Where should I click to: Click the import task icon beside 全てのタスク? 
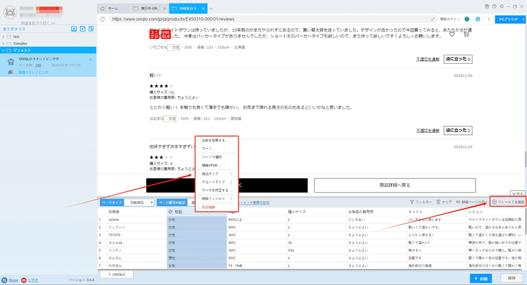(74, 29)
